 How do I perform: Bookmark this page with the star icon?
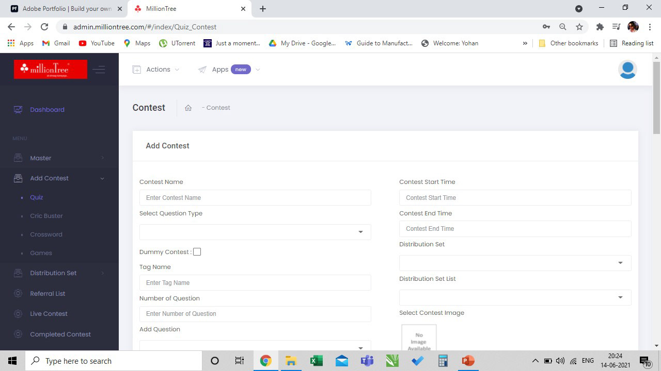[579, 27]
